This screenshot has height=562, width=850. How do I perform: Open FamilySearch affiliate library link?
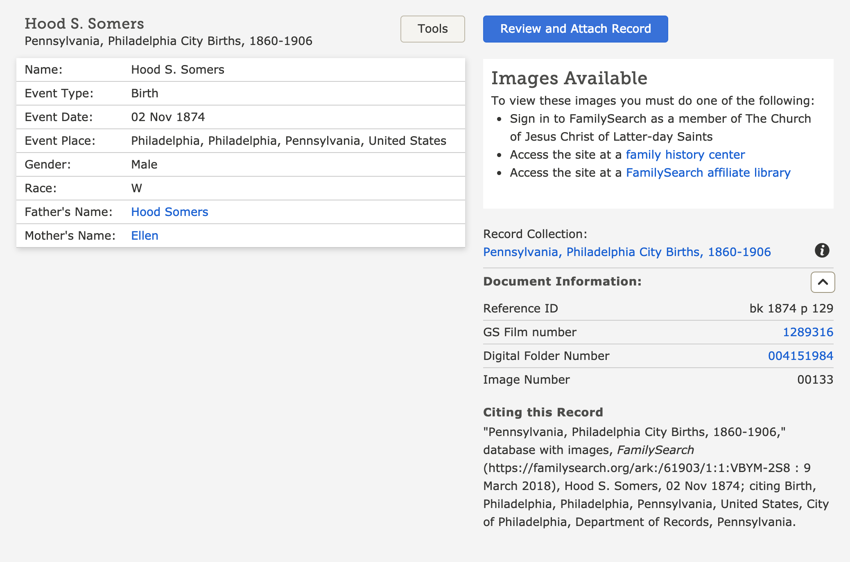[708, 173]
